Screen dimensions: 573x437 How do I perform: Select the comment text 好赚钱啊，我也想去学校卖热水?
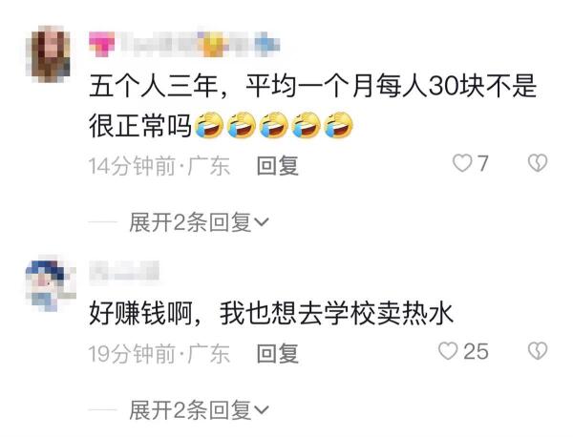point(271,313)
